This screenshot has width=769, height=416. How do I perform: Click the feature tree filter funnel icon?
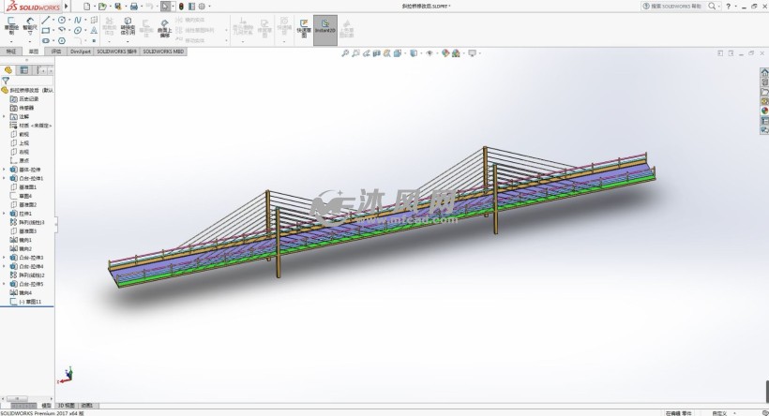pyautogui.click(x=6, y=81)
